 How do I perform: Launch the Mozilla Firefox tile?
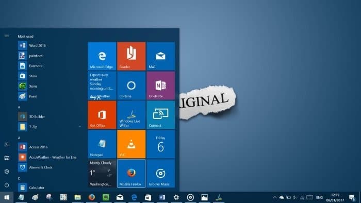[131, 174]
